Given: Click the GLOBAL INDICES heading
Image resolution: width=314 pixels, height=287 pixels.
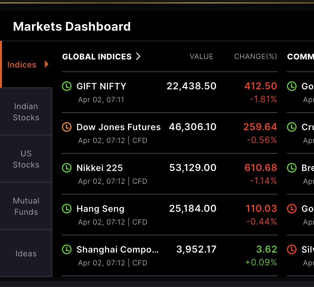Looking at the screenshot, I should [97, 57].
